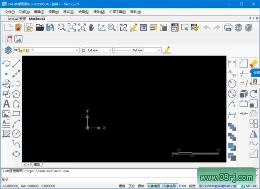Select the Array grid tool
260x189 pixels.
coord(254,123)
